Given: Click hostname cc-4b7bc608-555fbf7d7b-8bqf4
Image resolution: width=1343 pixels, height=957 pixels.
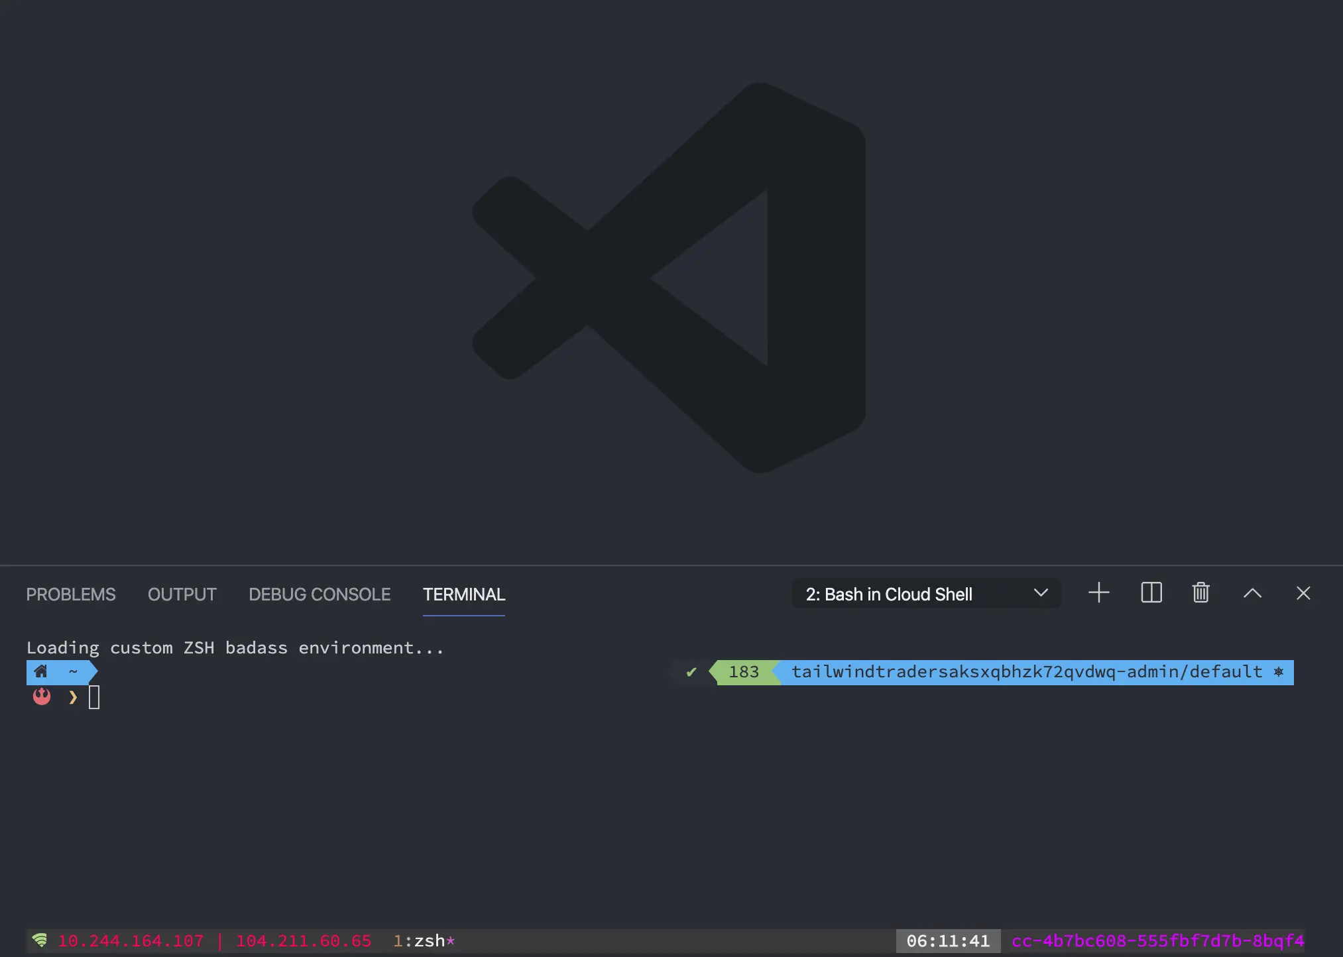Looking at the screenshot, I should [x=1157, y=941].
